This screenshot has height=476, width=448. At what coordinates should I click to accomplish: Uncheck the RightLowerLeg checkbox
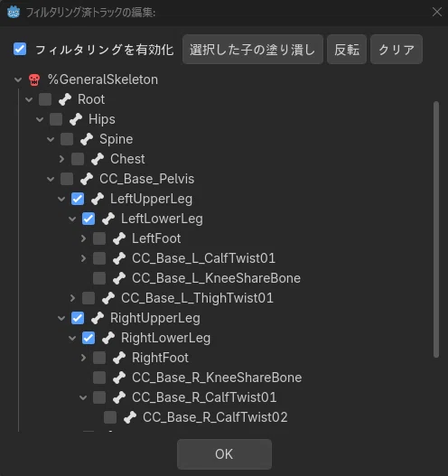click(89, 338)
